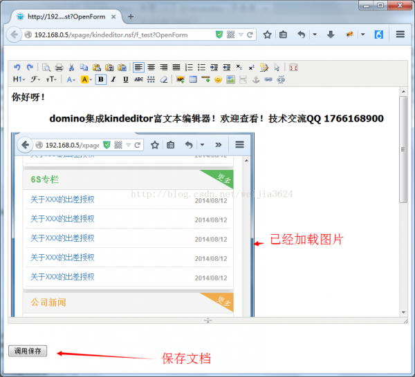Viewport: 415px width, 377px height.
Task: Paste content with the paste icon
Action: tap(97, 68)
